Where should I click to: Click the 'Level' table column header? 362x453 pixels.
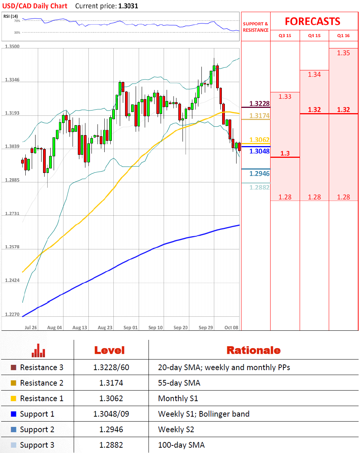110,350
